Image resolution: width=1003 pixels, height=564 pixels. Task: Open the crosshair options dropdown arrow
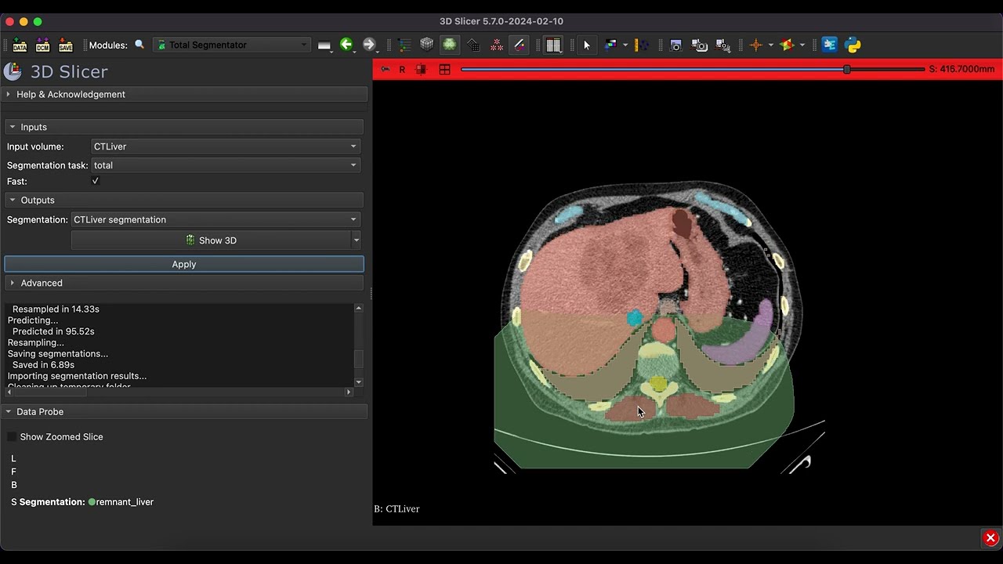770,45
